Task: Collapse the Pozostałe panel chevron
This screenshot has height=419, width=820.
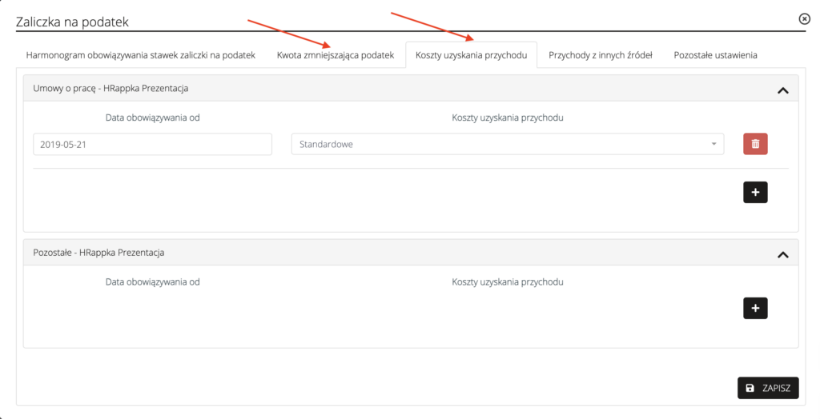Action: click(x=782, y=254)
